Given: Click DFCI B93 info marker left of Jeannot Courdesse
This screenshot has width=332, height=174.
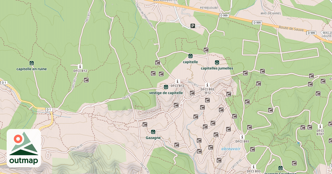Looking at the screenshot, I should point(254,167).
